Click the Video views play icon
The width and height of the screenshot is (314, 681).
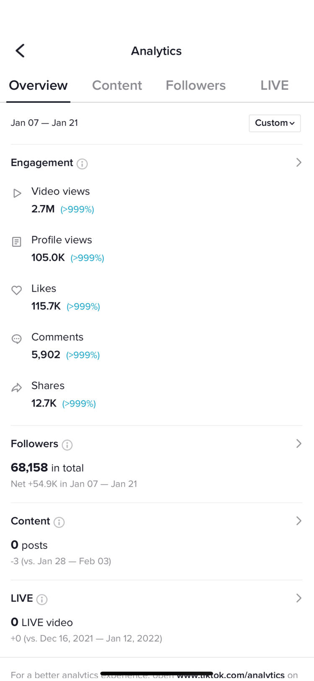(17, 193)
